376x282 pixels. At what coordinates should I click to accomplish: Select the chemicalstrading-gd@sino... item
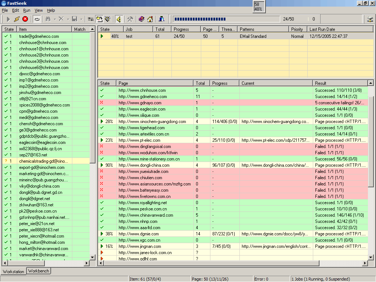coord(44,161)
